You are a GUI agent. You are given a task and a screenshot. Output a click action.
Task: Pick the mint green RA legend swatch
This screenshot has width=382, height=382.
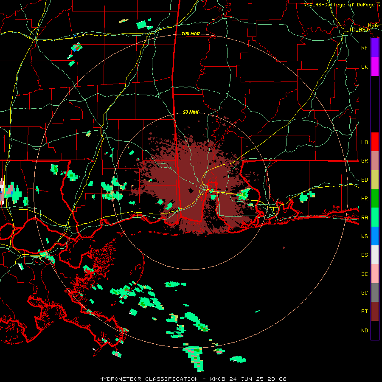pos(375,217)
